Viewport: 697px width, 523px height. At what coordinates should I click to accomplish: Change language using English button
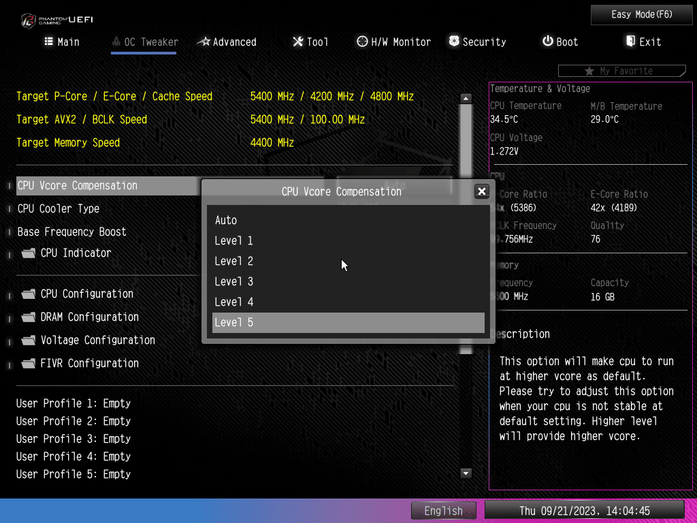[x=443, y=511]
